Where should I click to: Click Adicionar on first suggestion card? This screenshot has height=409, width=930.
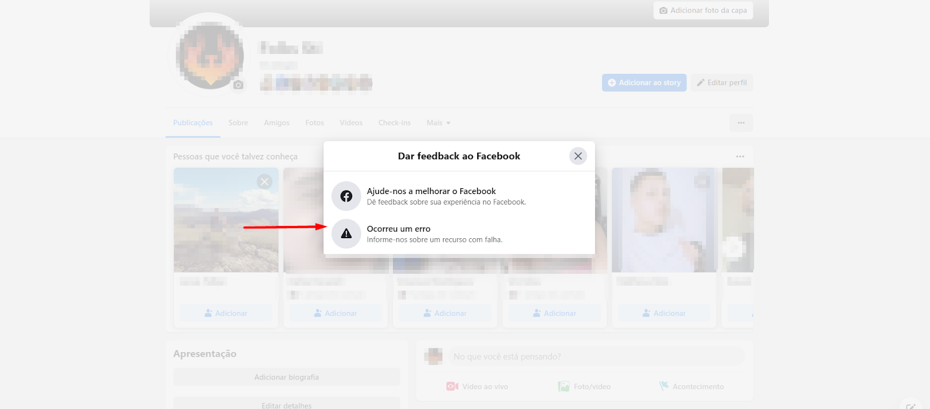coord(226,313)
